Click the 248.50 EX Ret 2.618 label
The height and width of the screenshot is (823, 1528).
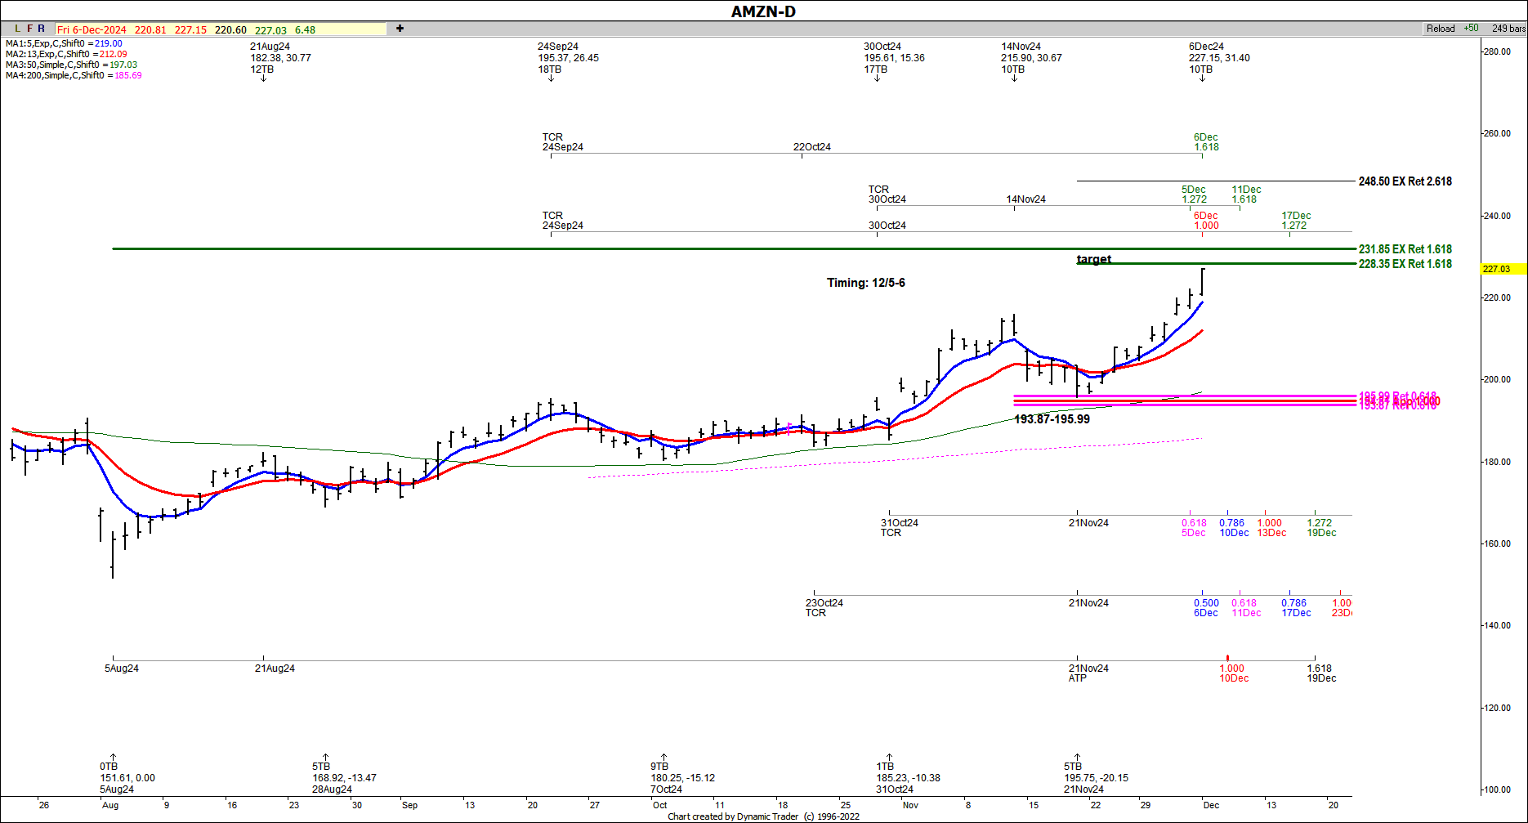[x=1405, y=181]
